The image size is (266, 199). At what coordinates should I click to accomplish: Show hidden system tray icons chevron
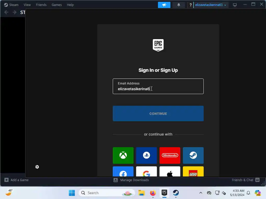[x=201, y=193]
